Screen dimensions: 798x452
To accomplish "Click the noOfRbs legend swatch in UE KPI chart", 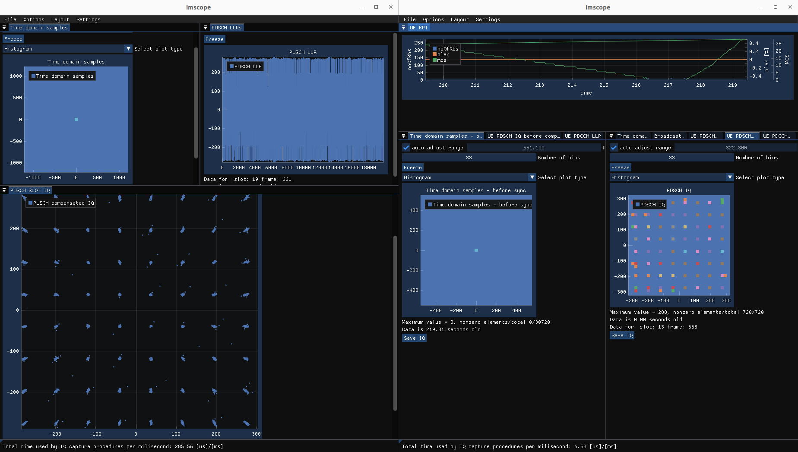I will click(x=434, y=49).
